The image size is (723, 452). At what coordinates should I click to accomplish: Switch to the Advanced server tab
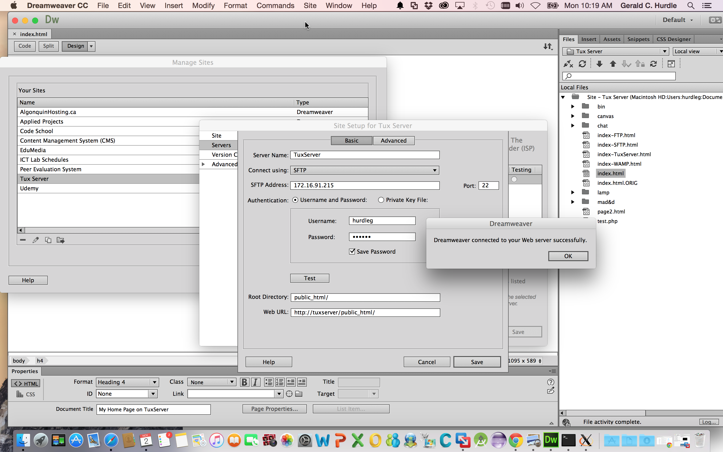393,141
